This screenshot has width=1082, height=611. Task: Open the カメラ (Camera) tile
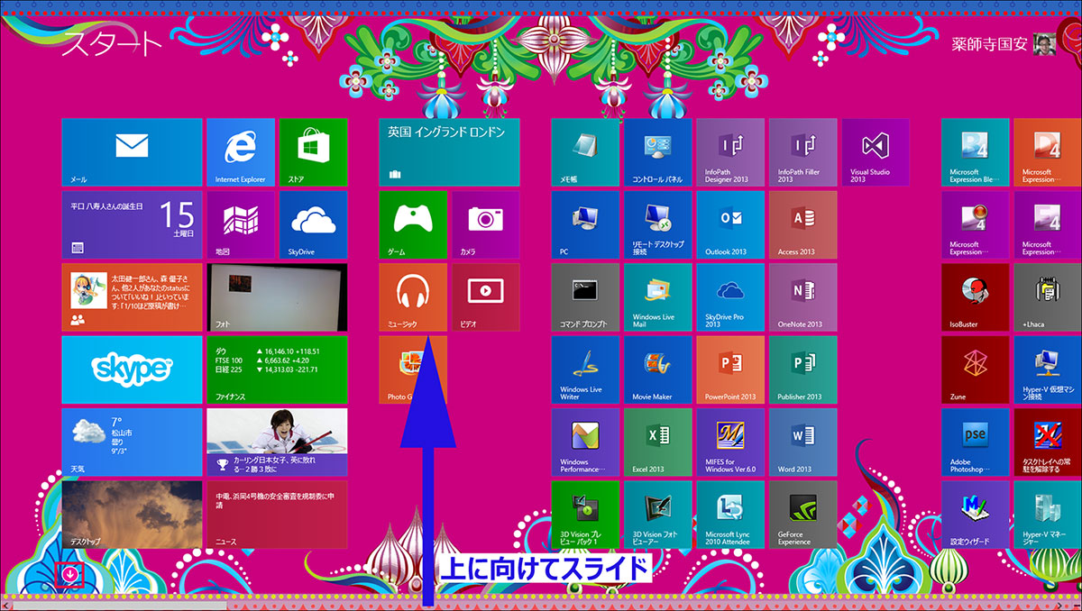[485, 224]
